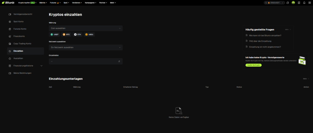The image size is (313, 133).
Task: Click the Bitunix logo
Action: pyautogui.click(x=8, y=3)
